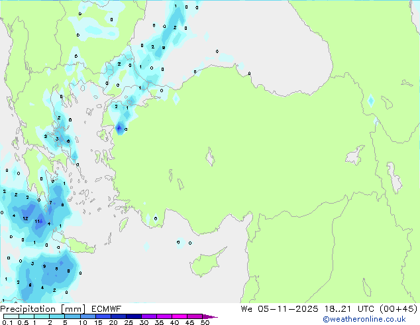Click the 'Precipitation [mm]' title text
The image size is (420, 325).
click(42, 309)
